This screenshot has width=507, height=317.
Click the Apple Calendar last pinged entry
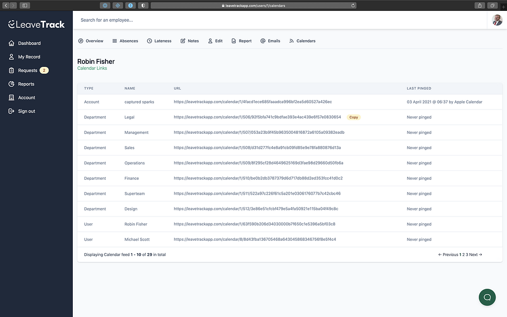tap(445, 102)
